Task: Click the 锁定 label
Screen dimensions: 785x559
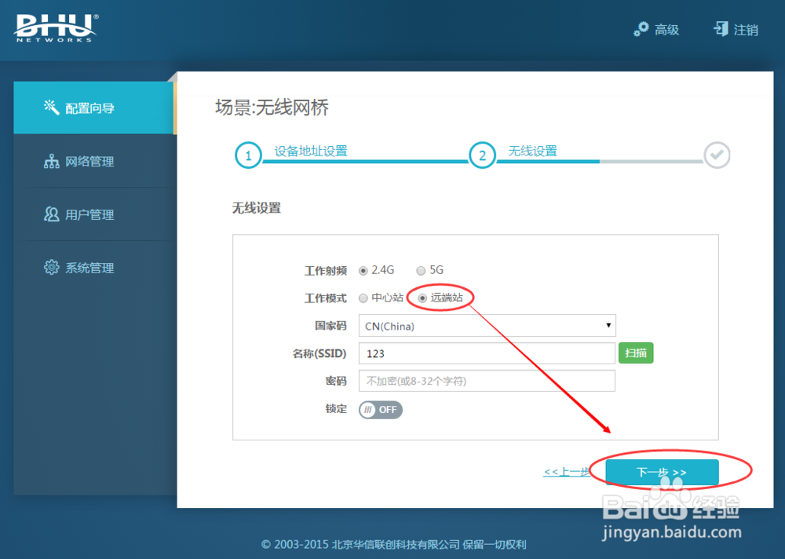Action: coord(336,409)
